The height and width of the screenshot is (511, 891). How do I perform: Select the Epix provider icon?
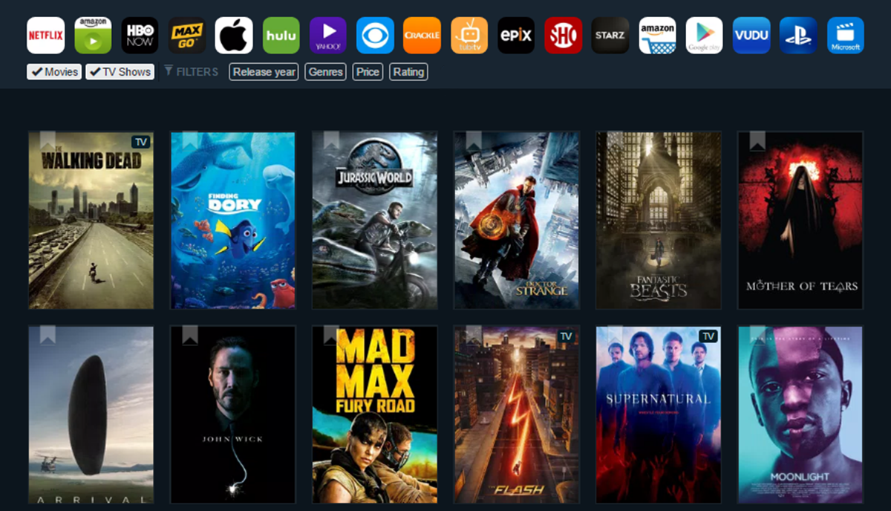coord(516,36)
